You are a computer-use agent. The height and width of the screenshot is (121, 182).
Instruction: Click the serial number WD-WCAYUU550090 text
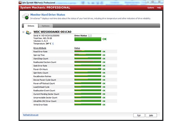(x=50, y=36)
